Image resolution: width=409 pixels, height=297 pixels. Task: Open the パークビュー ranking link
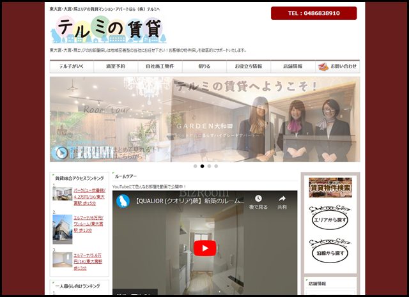pos(89,197)
